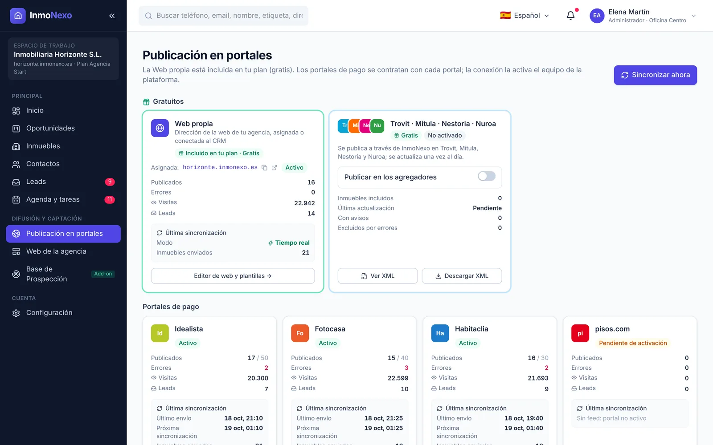Toggle Publicar en los agregadores switch
The image size is (713, 445).
pyautogui.click(x=487, y=176)
